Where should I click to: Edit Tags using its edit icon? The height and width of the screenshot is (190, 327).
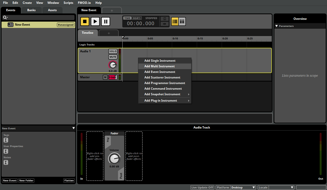[6, 140]
